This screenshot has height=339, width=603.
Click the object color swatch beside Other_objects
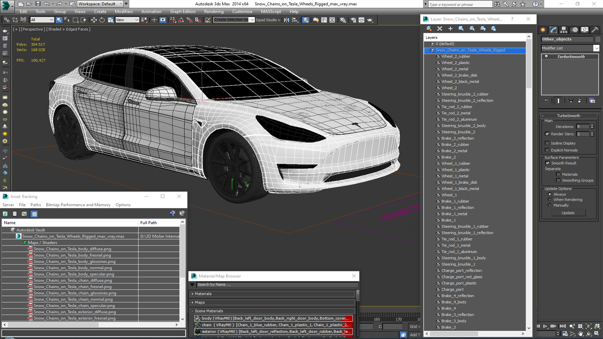coord(597,39)
